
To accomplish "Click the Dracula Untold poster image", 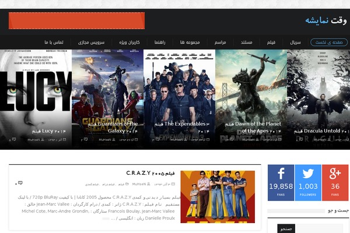I will 318,100.
